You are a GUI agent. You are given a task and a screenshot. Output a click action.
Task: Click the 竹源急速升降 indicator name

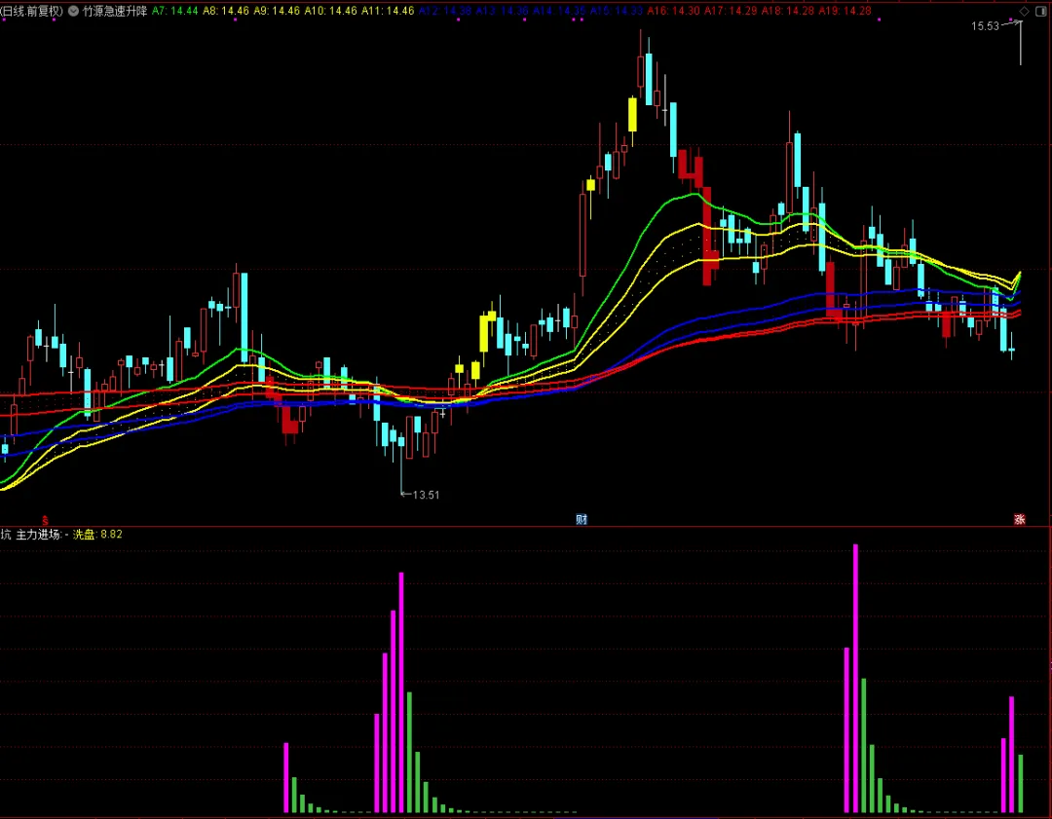coord(115,12)
